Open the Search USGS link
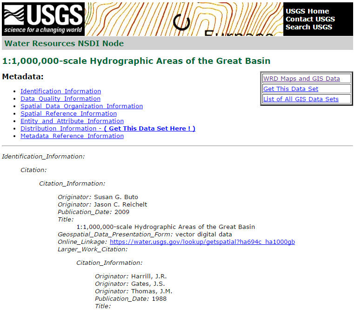 click(309, 27)
